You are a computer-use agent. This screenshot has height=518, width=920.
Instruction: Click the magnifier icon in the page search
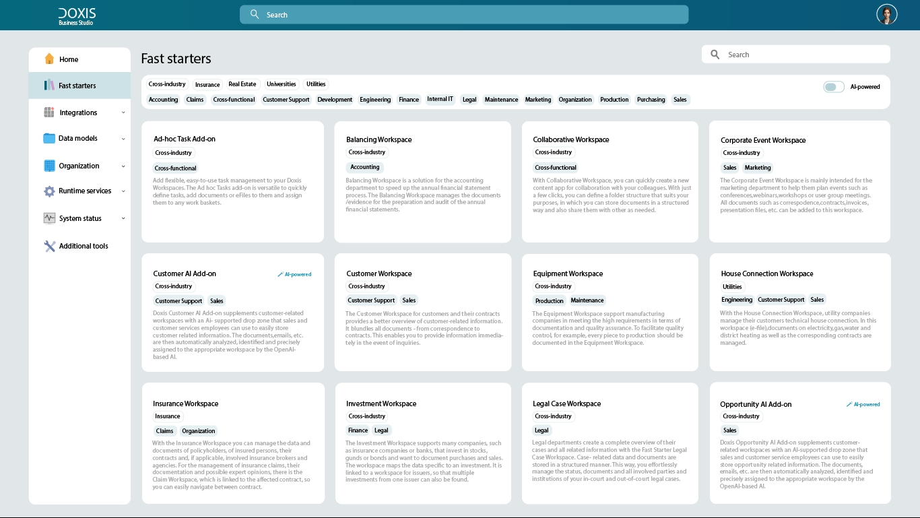pyautogui.click(x=715, y=55)
